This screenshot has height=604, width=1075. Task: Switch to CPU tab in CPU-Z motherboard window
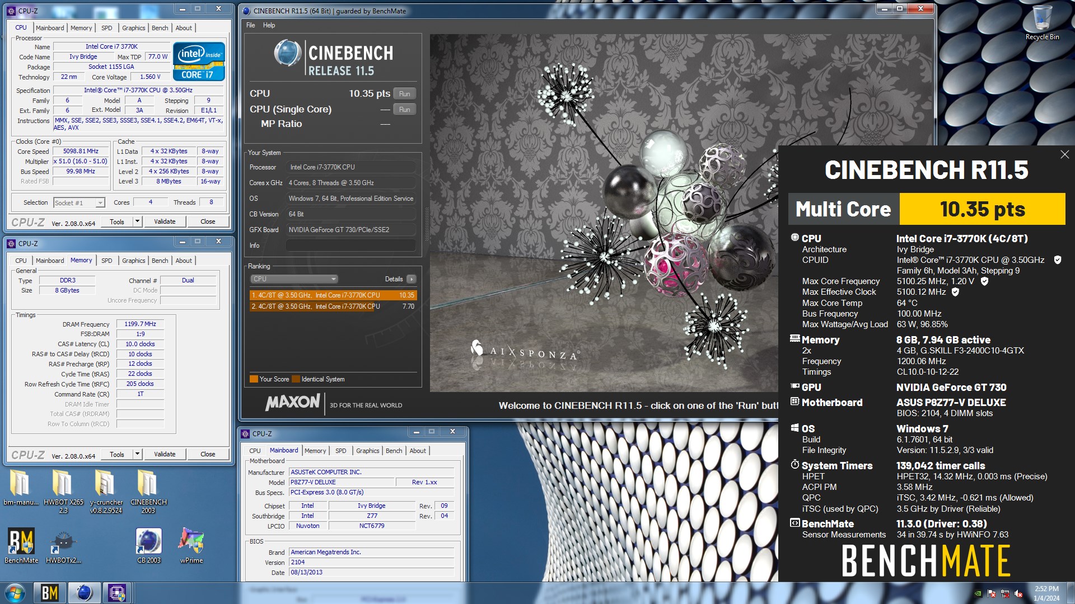tap(255, 451)
